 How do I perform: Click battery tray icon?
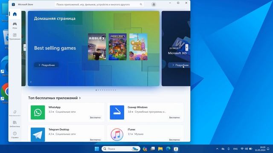(250, 149)
